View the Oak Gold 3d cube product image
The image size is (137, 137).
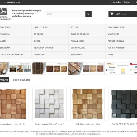pos(87,104)
